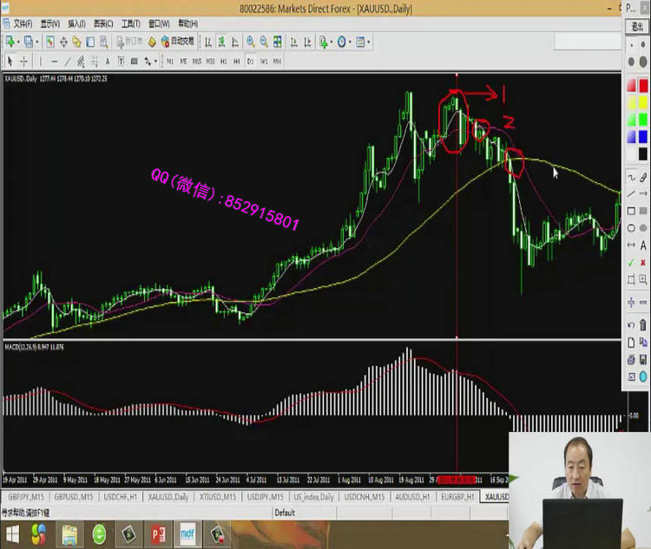
Task: Click the new order button
Action: (130, 42)
